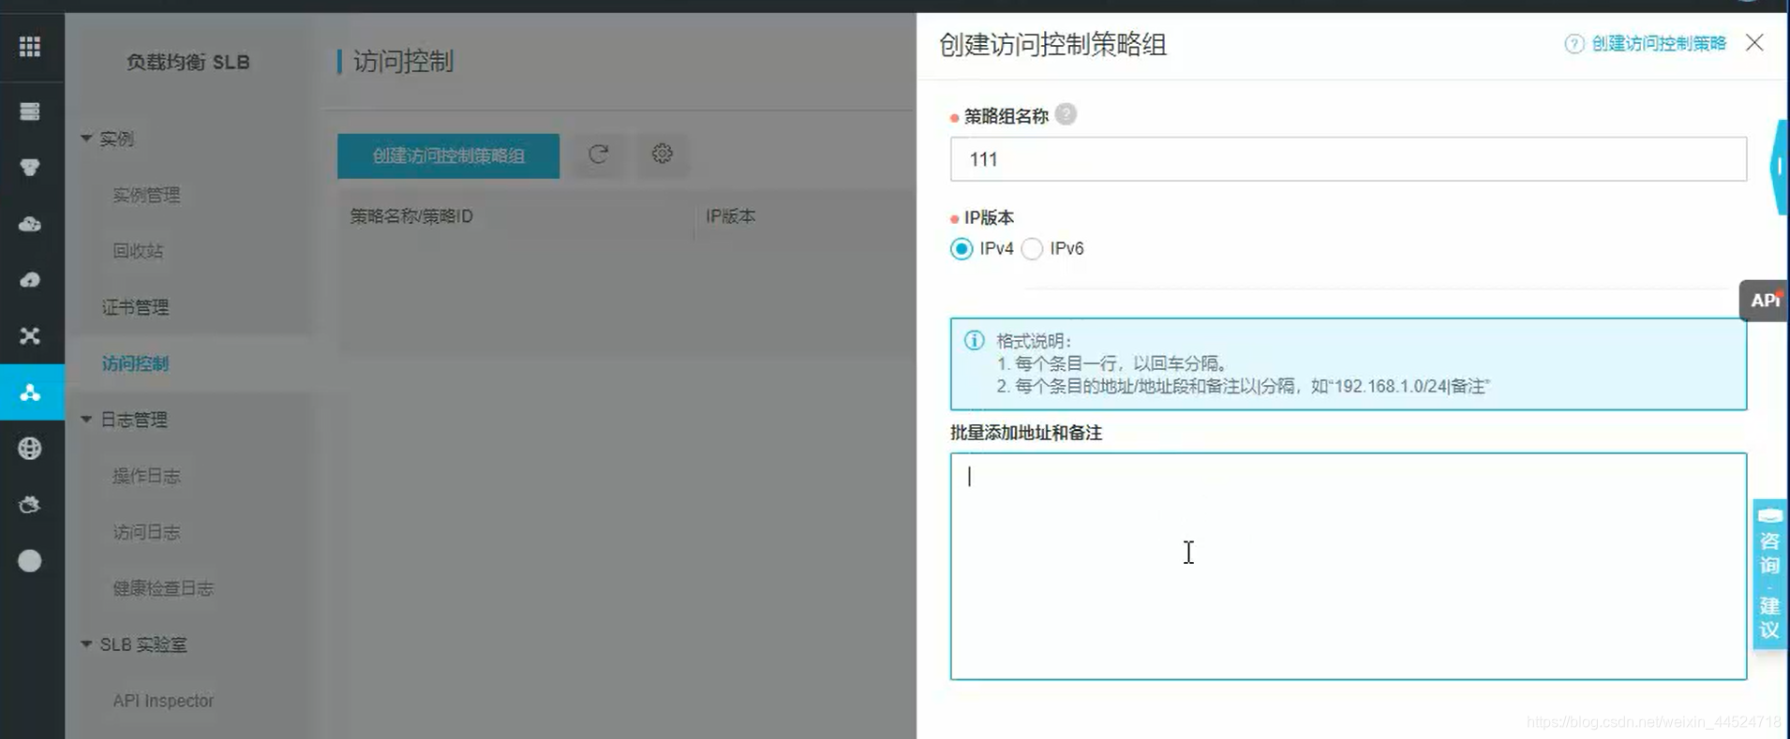Open 实例管理 in the sidebar
This screenshot has width=1790, height=739.
click(146, 195)
